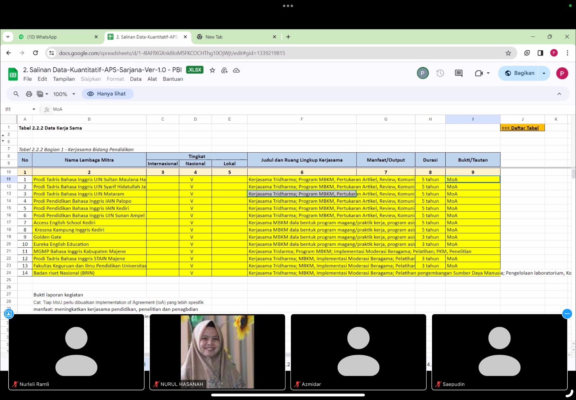Collapse the toolbar with chevron arrow
The image size is (576, 400).
(559, 94)
